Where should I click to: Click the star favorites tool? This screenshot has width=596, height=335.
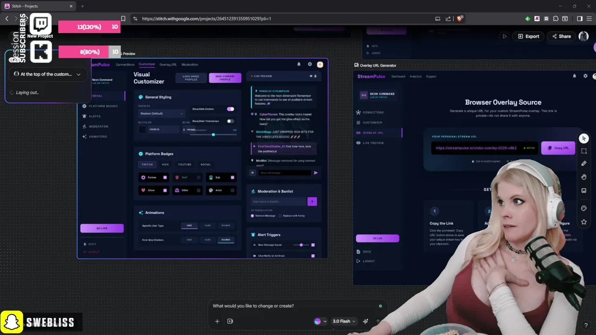point(584,222)
